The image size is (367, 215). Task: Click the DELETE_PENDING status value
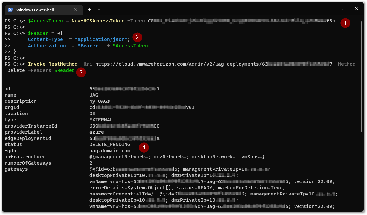(110, 144)
